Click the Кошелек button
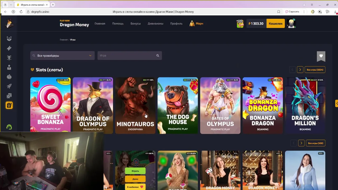 [275, 23]
